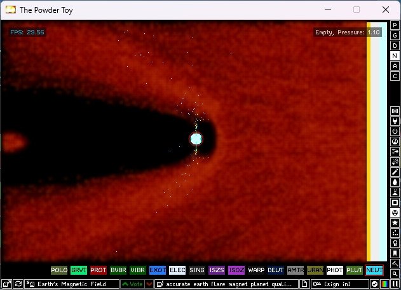
Task: Toggle the D decorations option
Action: pos(395,46)
